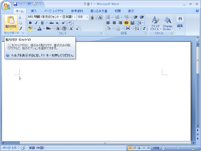The image size is (201, 151).
Task: Switch to 差し込み文書 tab
Action: (x=99, y=11)
